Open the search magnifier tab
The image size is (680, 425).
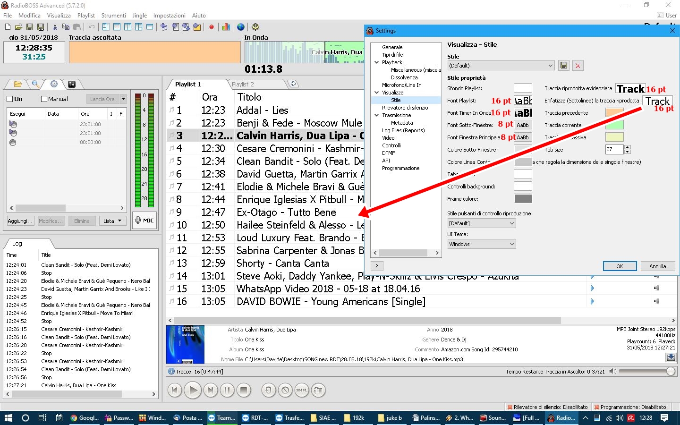tap(35, 84)
